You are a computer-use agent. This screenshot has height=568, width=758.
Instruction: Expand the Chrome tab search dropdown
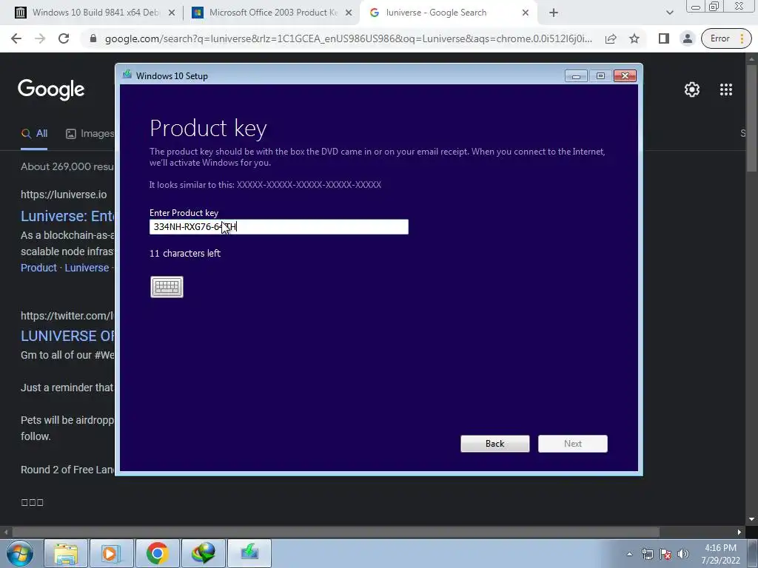tap(669, 13)
